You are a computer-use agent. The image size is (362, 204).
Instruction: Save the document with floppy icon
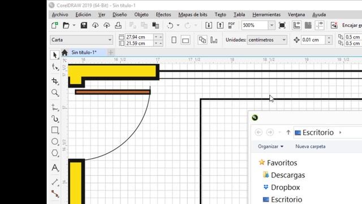(84, 25)
